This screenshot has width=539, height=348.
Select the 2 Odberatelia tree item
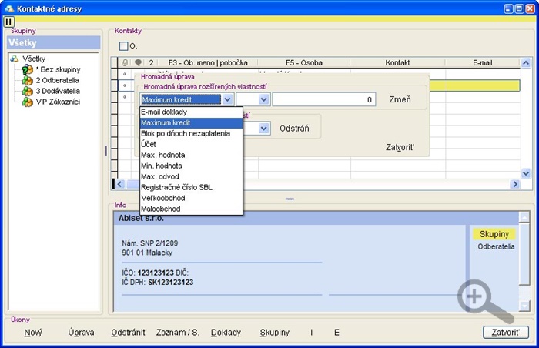[58, 80]
